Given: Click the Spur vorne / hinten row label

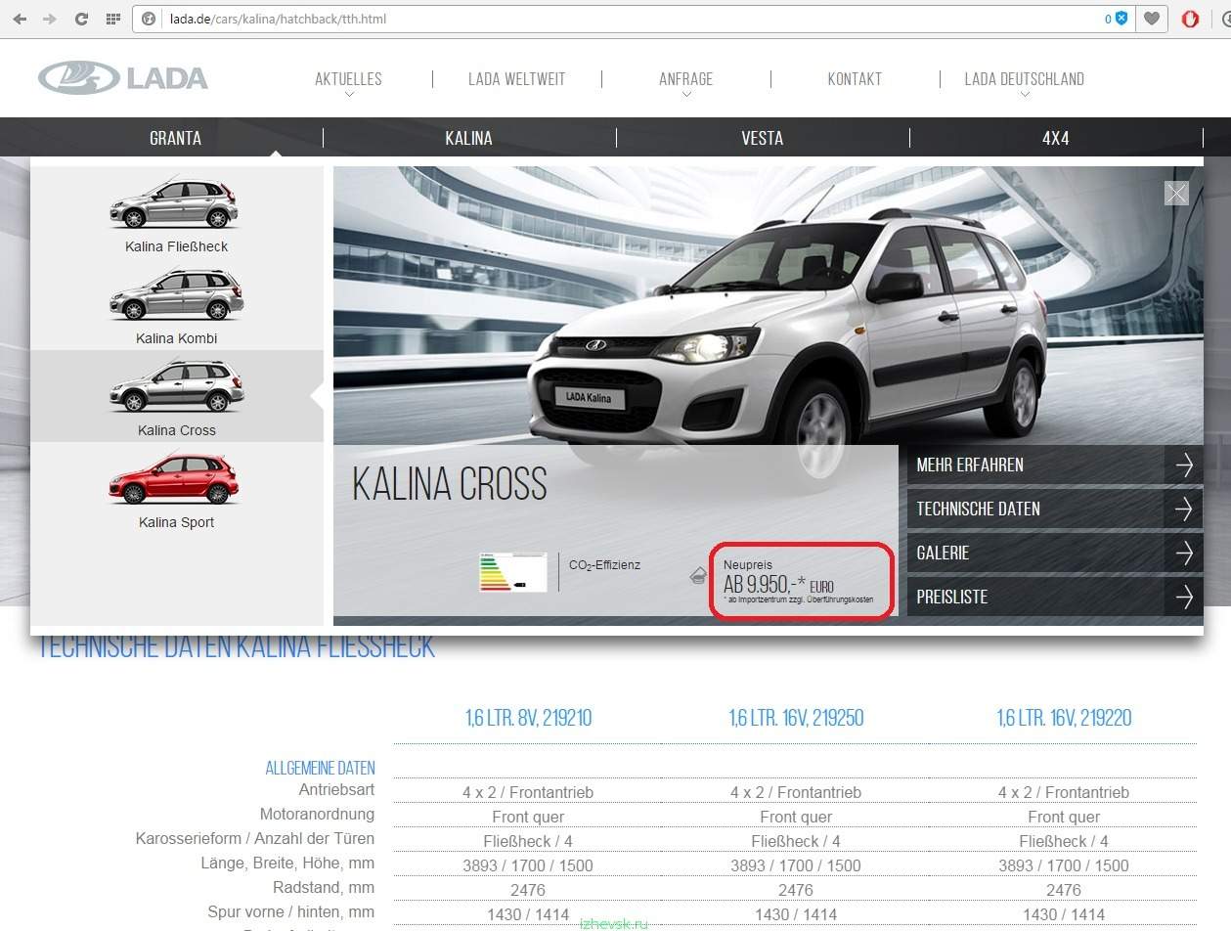Looking at the screenshot, I should point(290,911).
